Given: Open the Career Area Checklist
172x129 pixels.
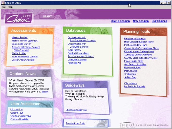Looking at the screenshot, I should (x=23, y=60).
